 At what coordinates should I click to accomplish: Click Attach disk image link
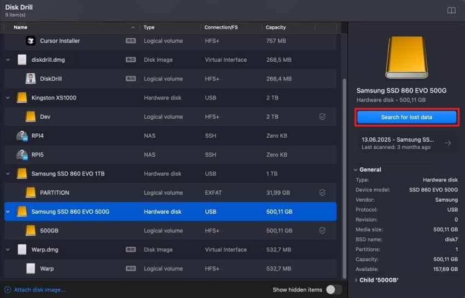pyautogui.click(x=40, y=290)
